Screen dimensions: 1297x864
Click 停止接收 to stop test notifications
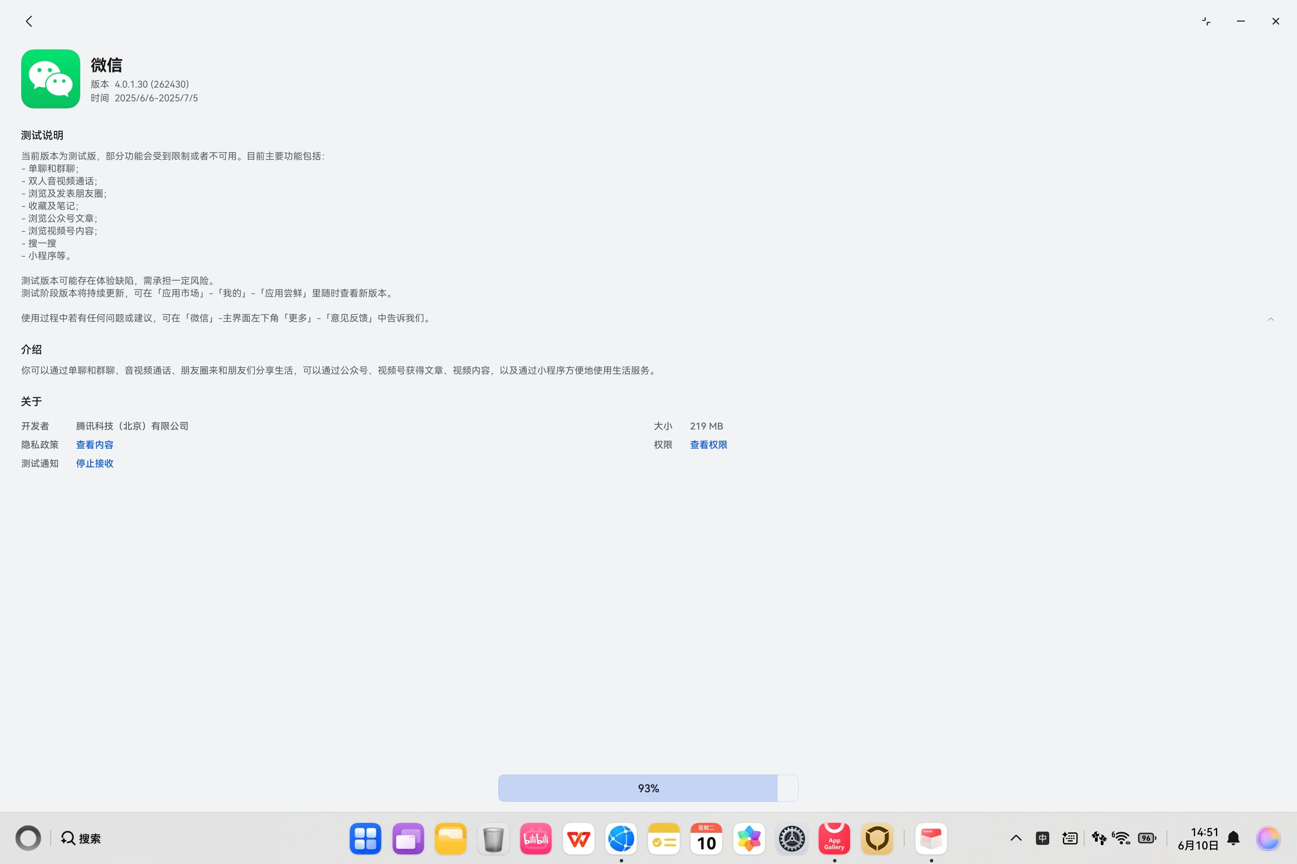(x=94, y=464)
